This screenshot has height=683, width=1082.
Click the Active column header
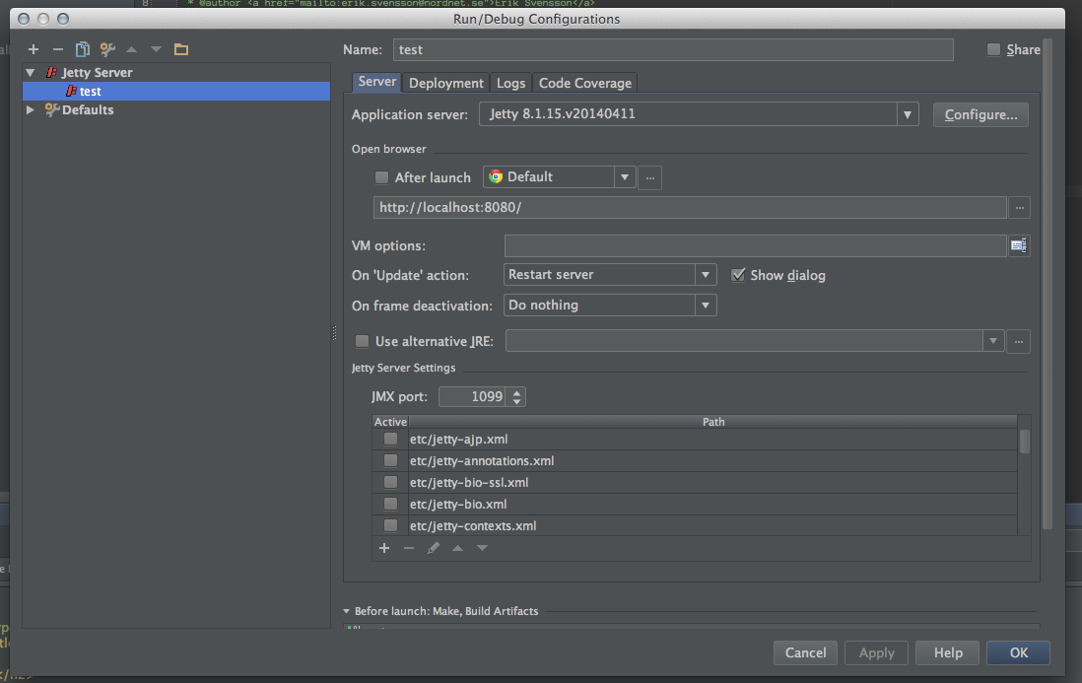pyautogui.click(x=390, y=422)
